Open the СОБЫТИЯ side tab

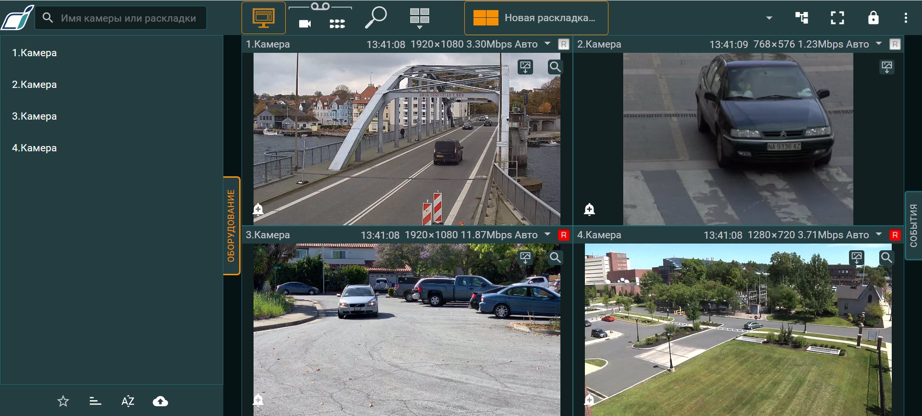(x=913, y=226)
